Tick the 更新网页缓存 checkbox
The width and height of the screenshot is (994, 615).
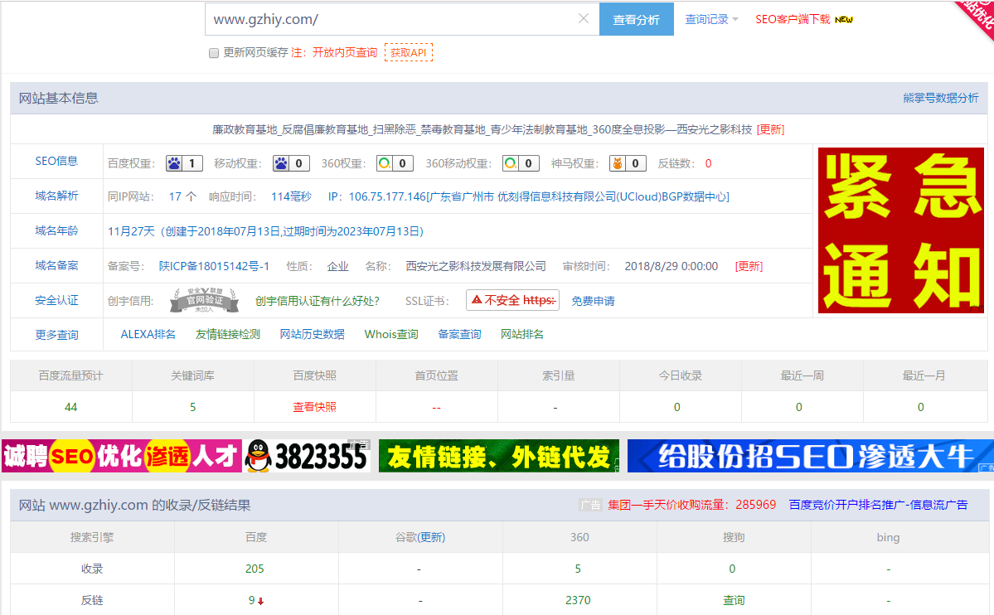tap(214, 52)
